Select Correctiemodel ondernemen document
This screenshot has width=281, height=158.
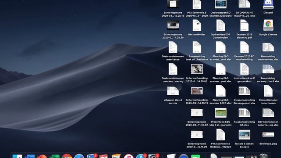pyautogui.click(x=268, y=91)
